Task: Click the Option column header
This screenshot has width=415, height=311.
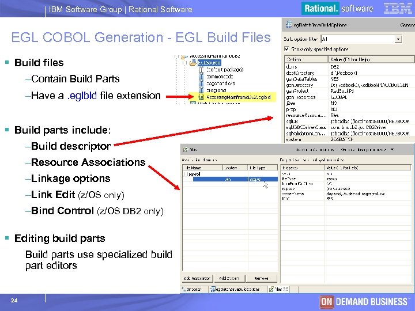Action: 307,59
